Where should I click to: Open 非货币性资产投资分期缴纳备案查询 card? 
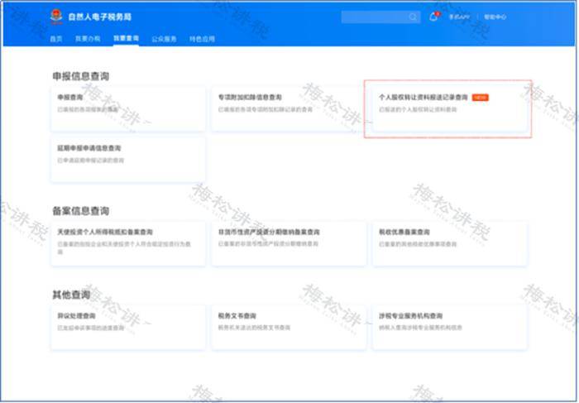coord(289,243)
